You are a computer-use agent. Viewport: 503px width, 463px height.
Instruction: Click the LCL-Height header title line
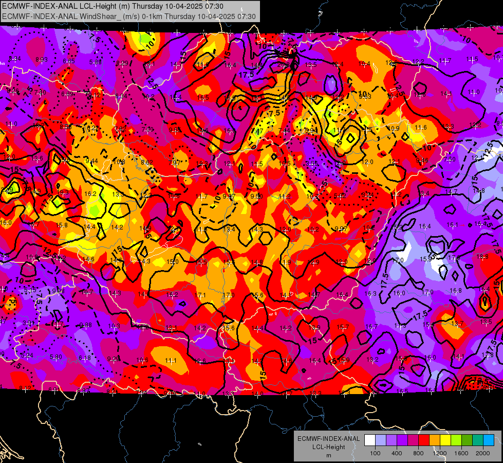(113, 6)
